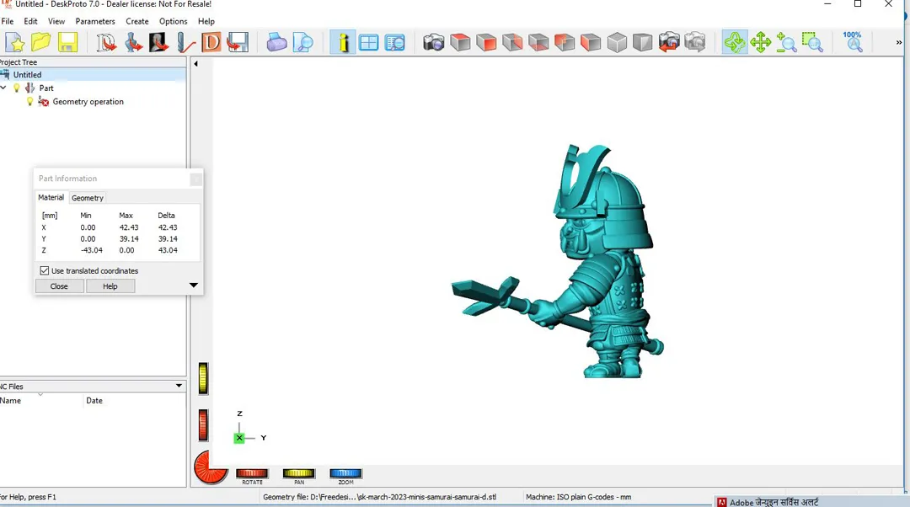Viewport: 910px width, 507px height.
Task: Open a project with the yellow folder icon
Action: [x=41, y=42]
